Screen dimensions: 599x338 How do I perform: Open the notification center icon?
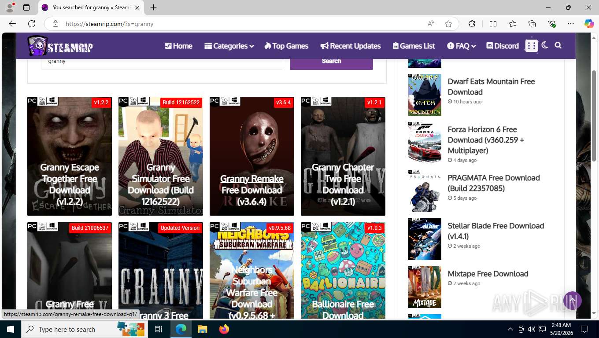pos(584,329)
